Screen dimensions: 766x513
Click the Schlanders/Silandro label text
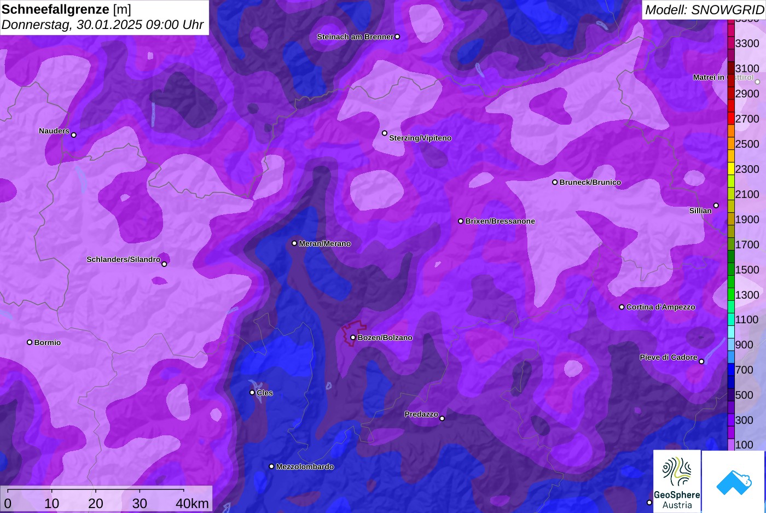[124, 259]
